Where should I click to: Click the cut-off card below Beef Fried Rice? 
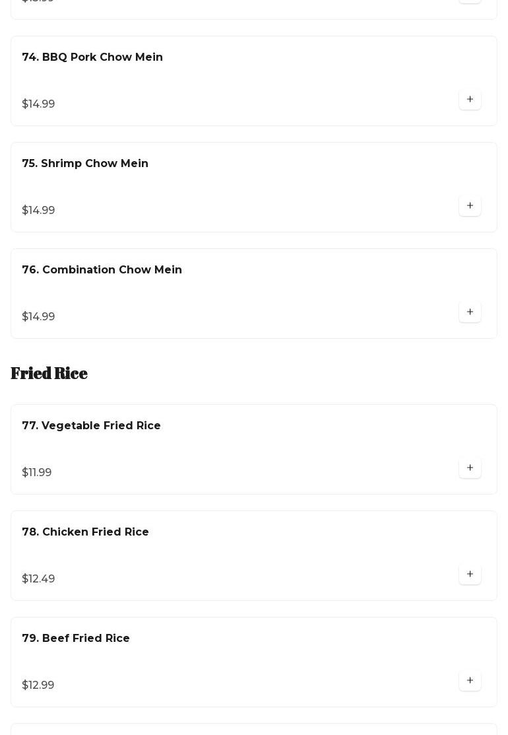tap(254, 729)
